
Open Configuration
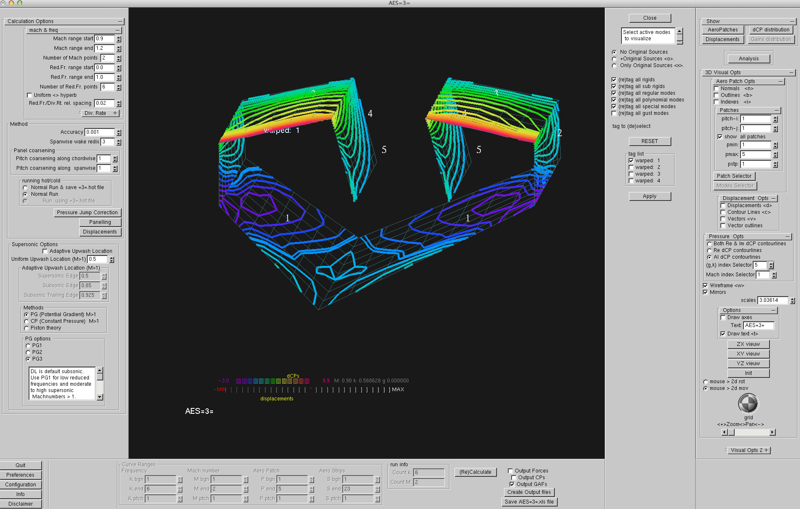pyautogui.click(x=21, y=485)
